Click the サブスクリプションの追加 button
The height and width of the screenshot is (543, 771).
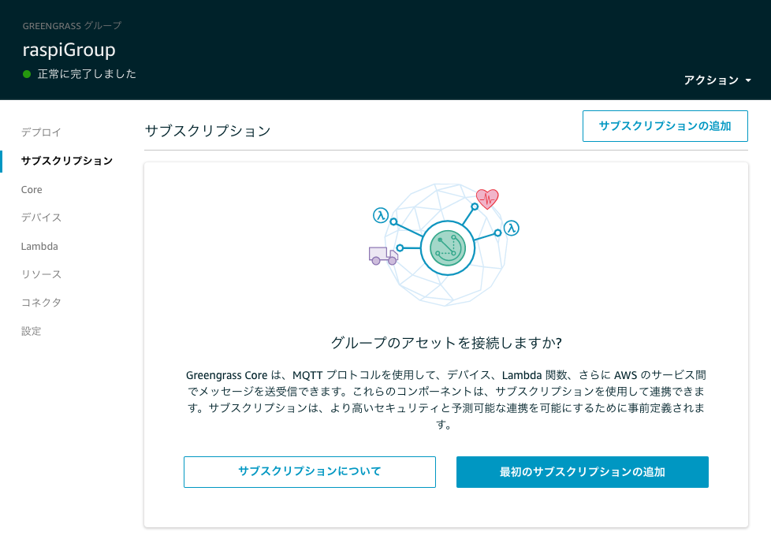tap(665, 126)
